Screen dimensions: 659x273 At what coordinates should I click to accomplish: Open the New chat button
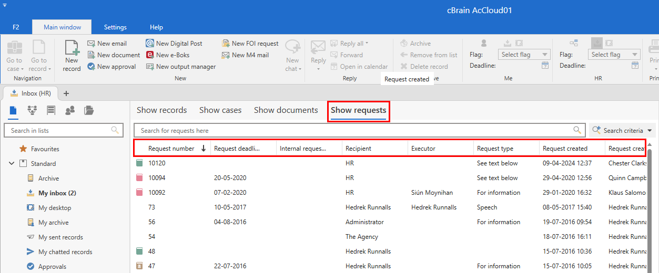pos(292,56)
